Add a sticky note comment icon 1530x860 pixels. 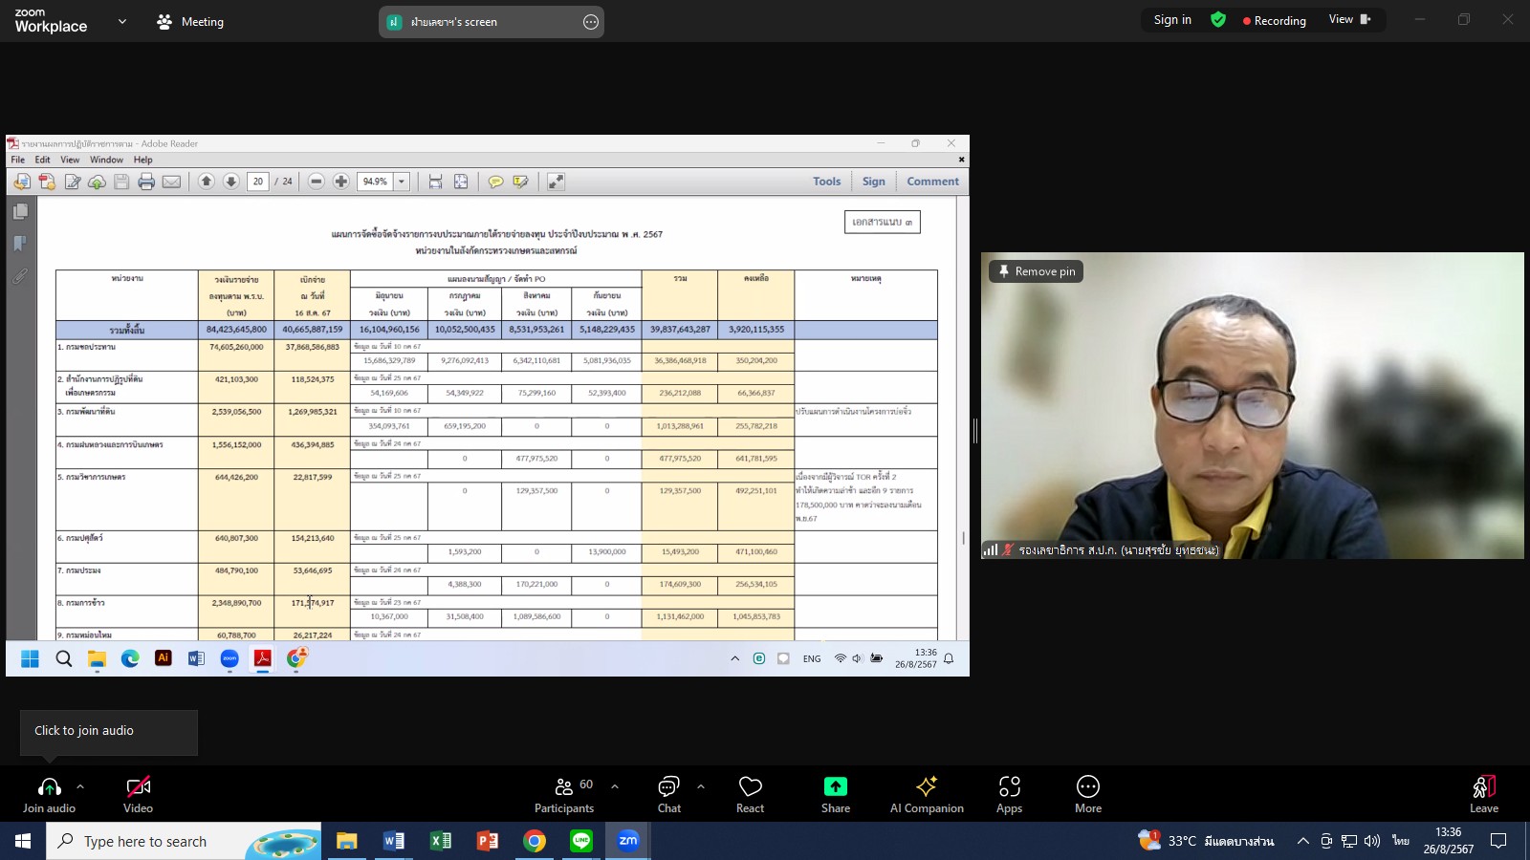tap(495, 182)
